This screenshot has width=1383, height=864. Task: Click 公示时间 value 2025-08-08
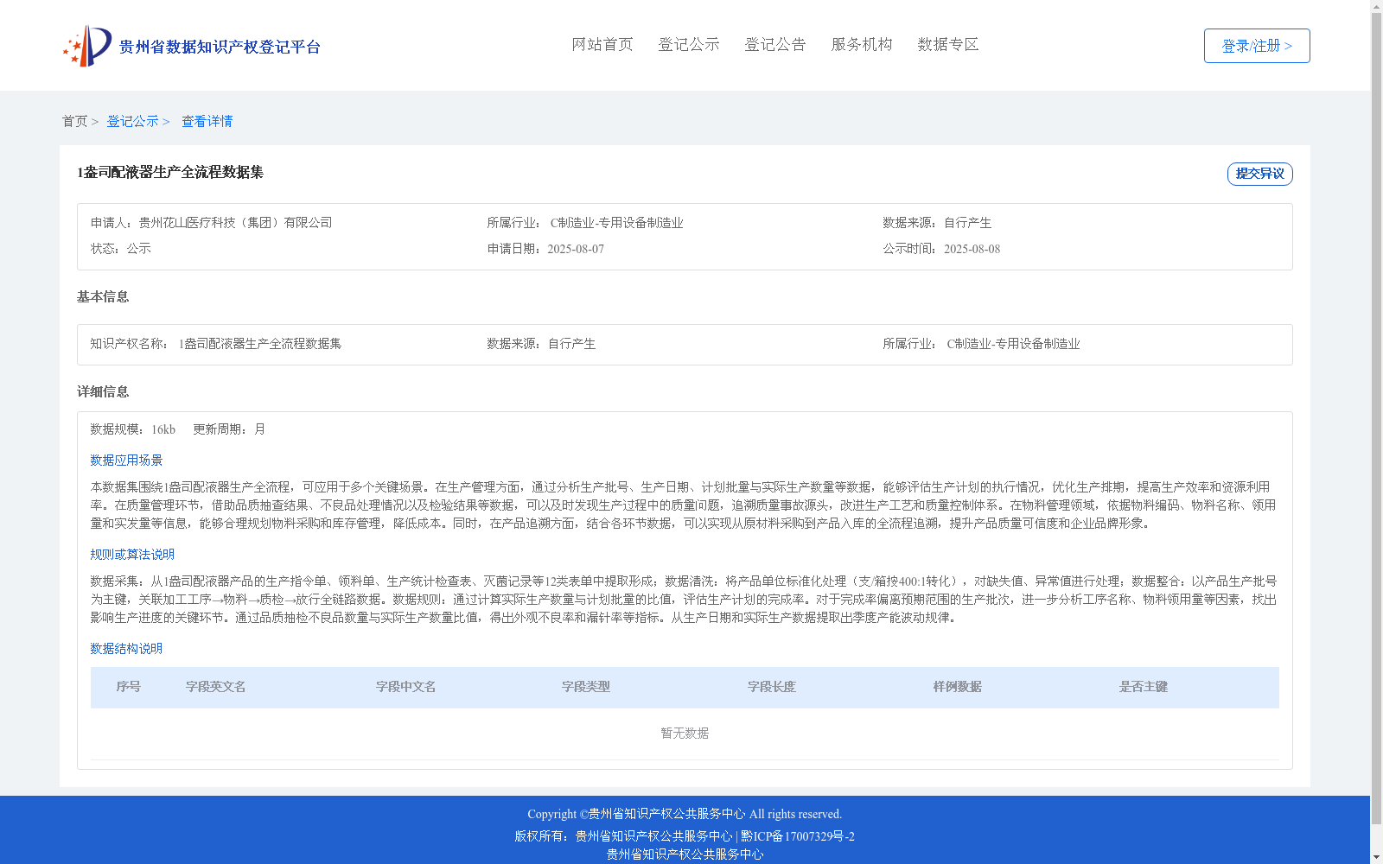tap(972, 249)
